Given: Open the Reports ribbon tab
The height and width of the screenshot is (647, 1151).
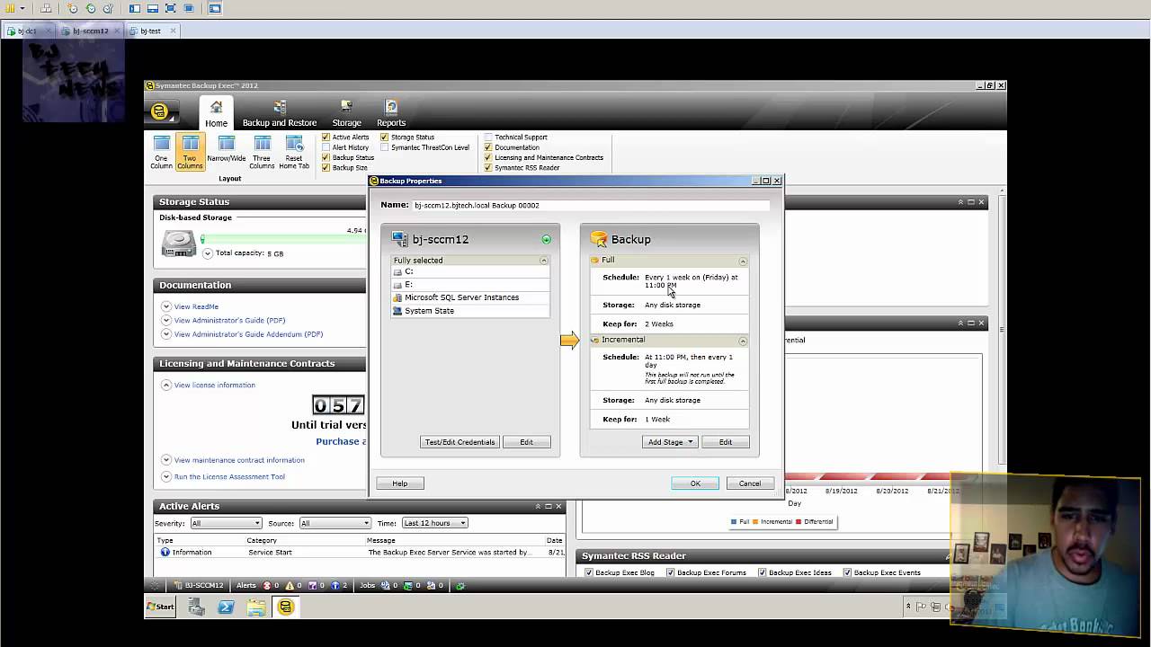Looking at the screenshot, I should point(391,113).
